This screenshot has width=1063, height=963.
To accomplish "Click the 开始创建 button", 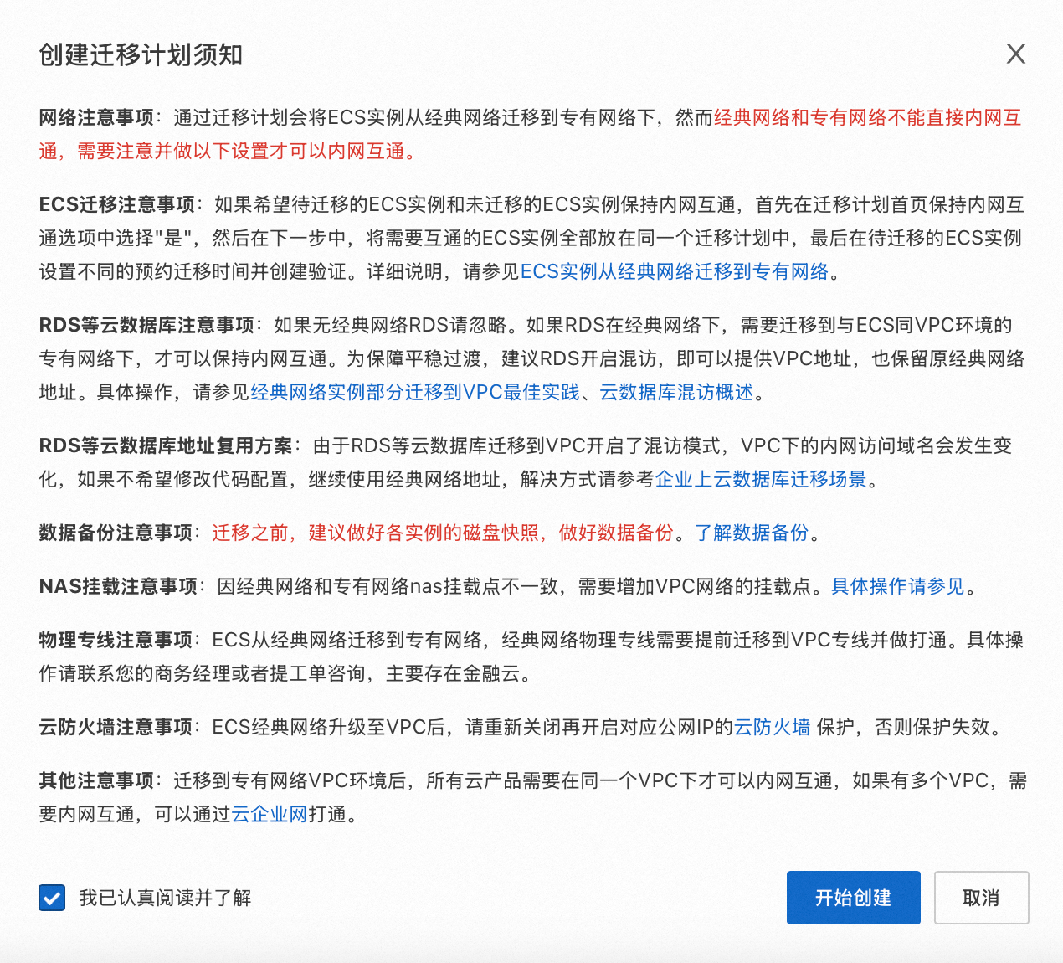I will (853, 898).
